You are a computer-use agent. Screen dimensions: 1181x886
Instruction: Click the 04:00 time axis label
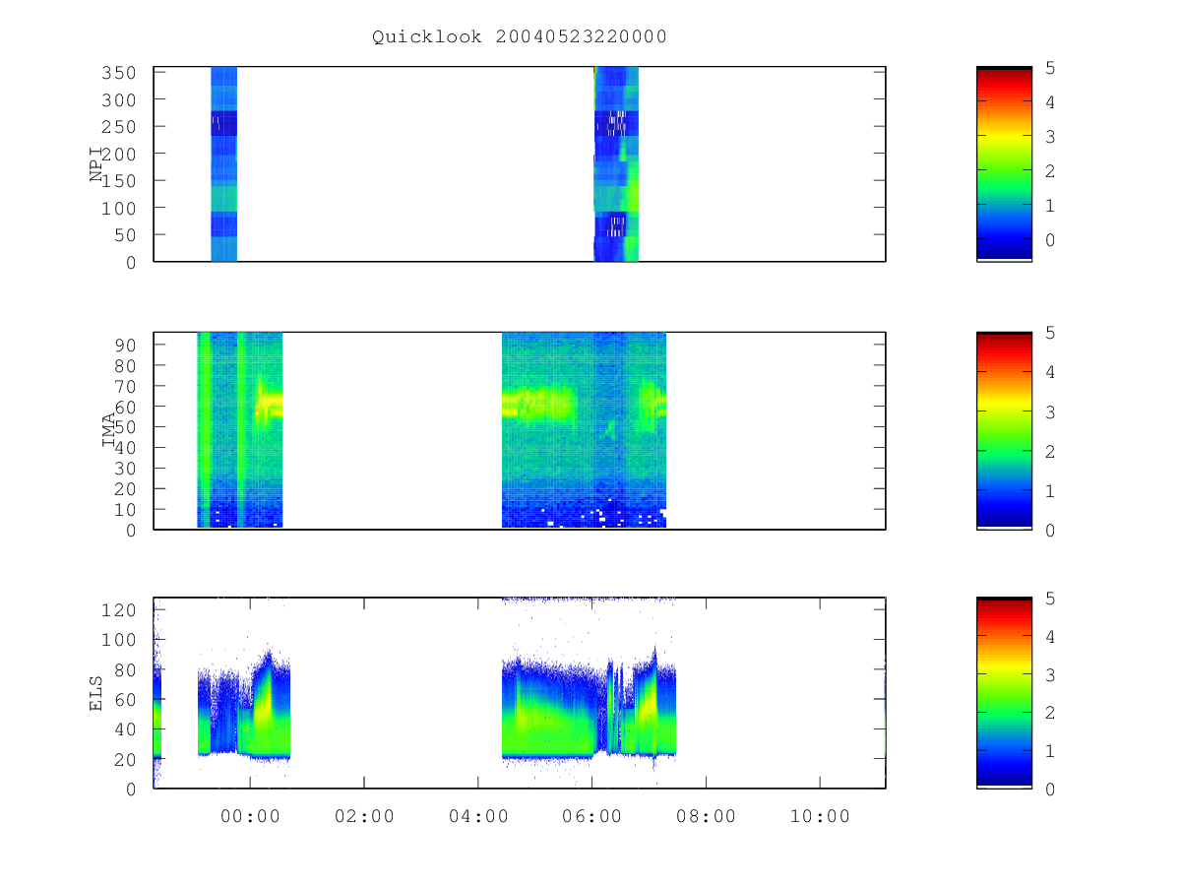point(477,816)
